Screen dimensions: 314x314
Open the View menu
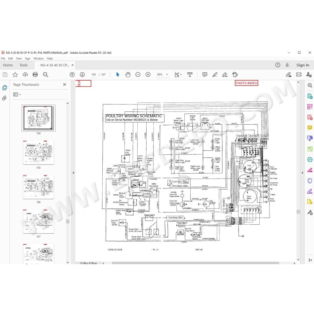pyautogui.click(x=19, y=58)
